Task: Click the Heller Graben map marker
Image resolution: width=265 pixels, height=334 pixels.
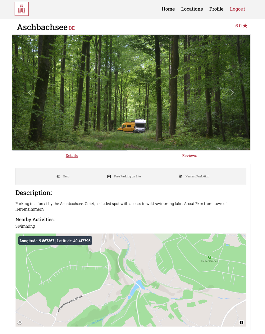Action: click(209, 257)
